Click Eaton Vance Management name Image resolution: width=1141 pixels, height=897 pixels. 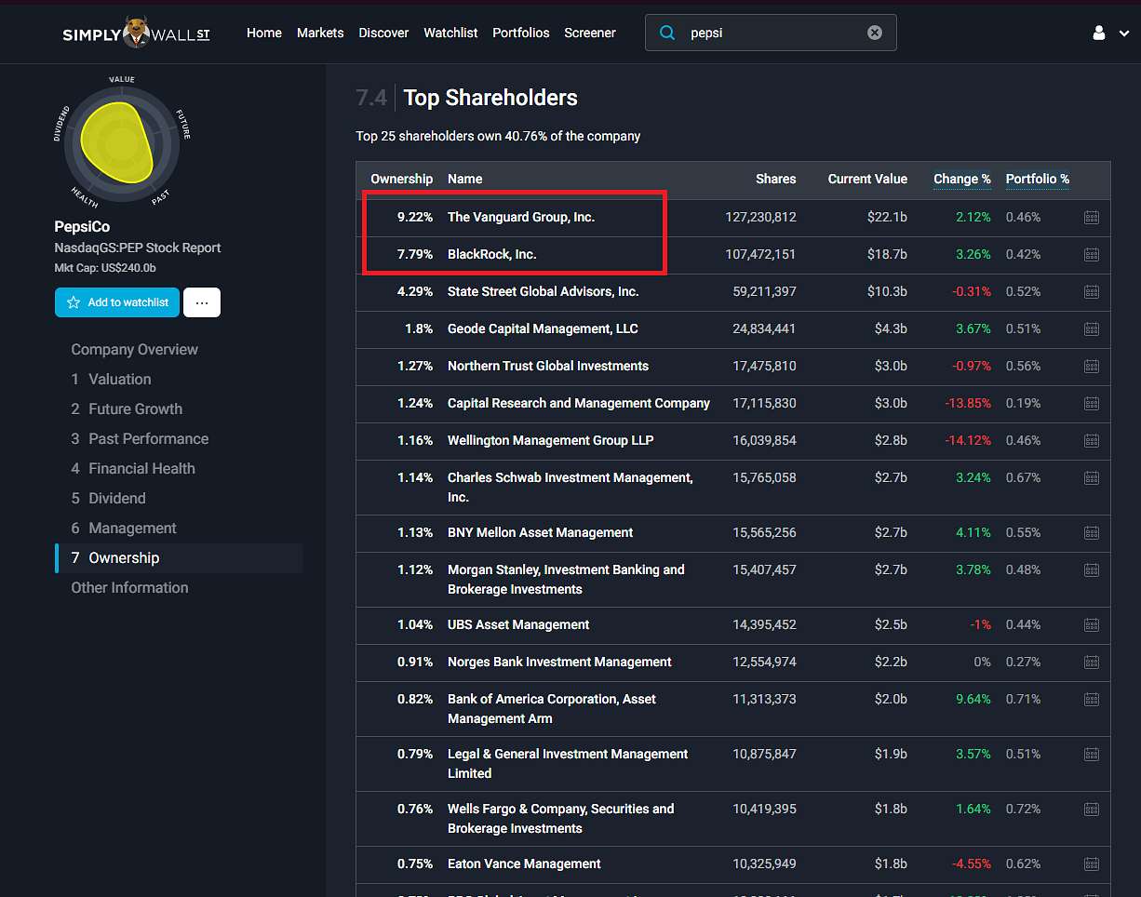(x=524, y=864)
